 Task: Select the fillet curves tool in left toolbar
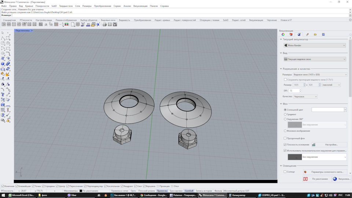[8, 54]
